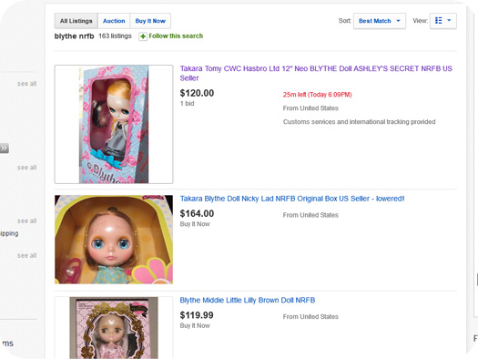Image resolution: width=478 pixels, height=359 pixels.
Task: Click the Nicky Lad doll face thumbnail
Action: 114,240
